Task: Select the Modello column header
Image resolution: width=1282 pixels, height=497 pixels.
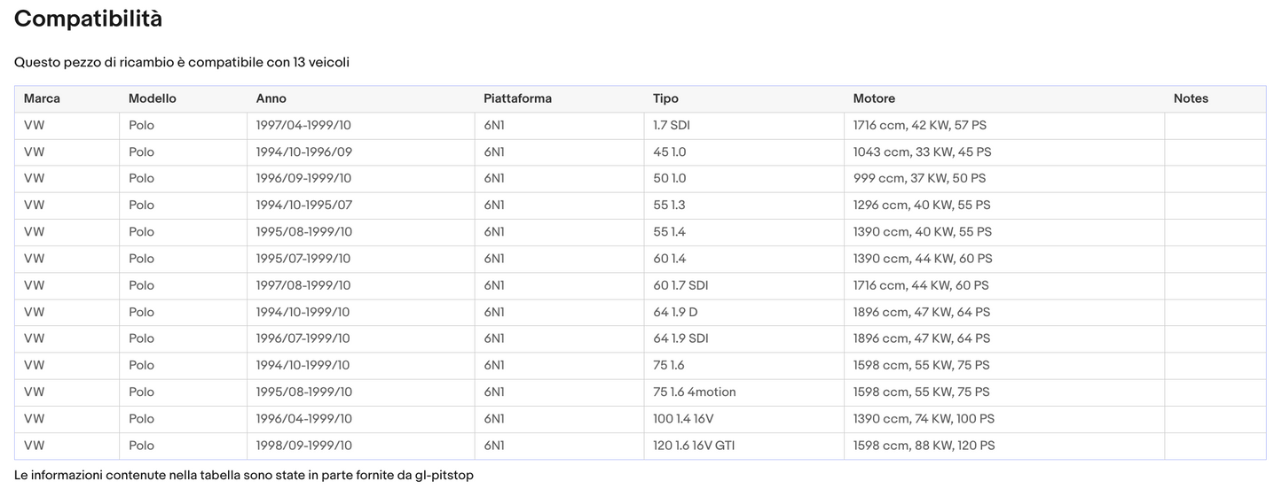Action: click(152, 98)
